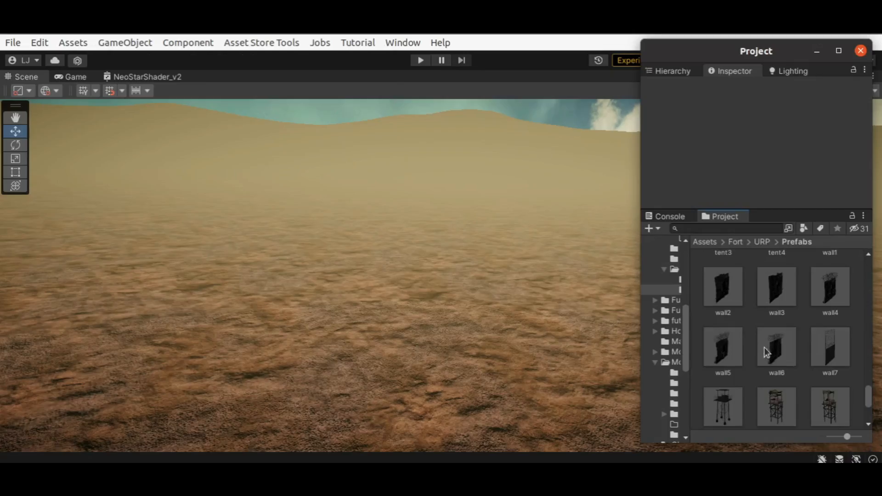Click the open-in-search window icon
The height and width of the screenshot is (496, 882).
788,228
